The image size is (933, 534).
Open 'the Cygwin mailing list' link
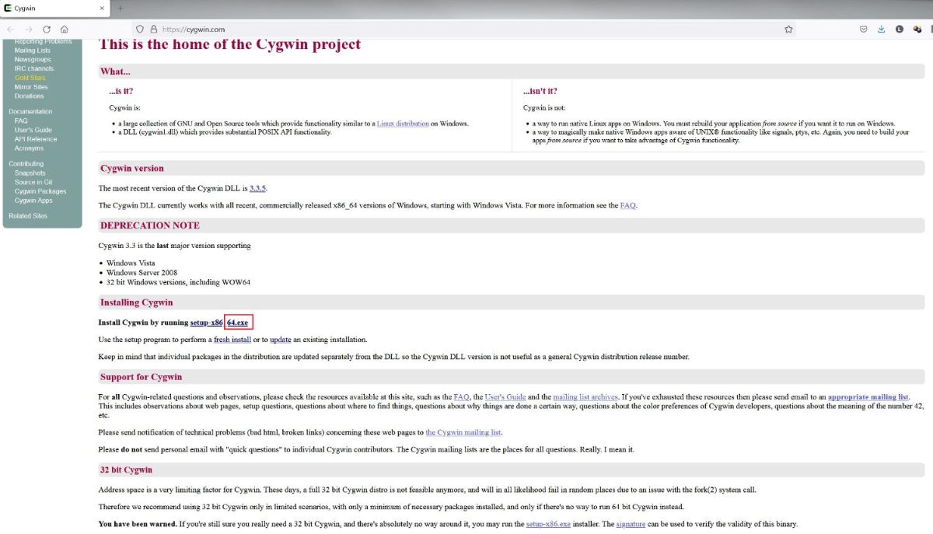tap(464, 432)
